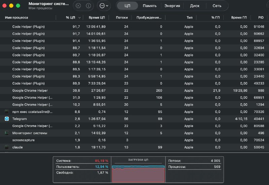Image resolution: width=269 pixels, height=185 pixels.
Task: Switch to the Энергия tab
Action: 172,6
